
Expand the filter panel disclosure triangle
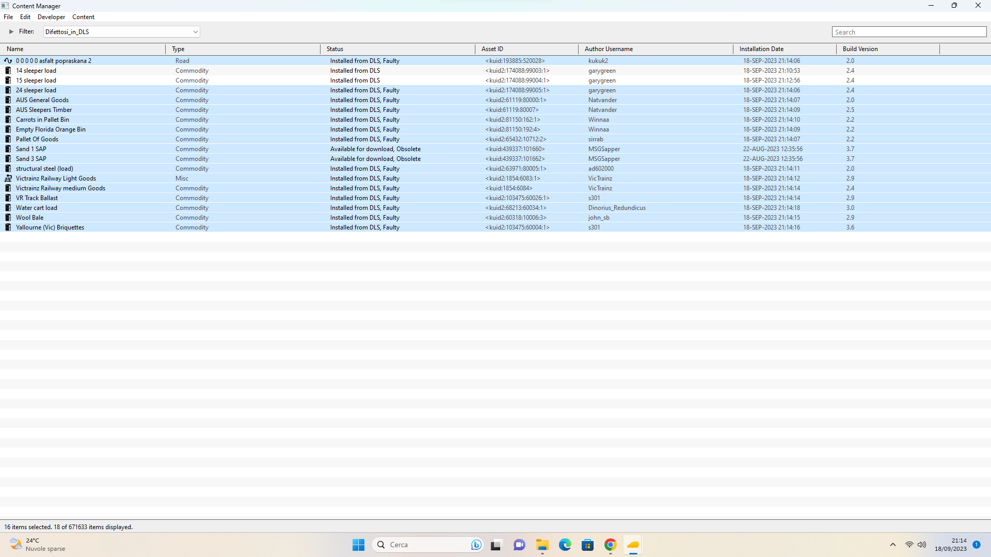11,31
